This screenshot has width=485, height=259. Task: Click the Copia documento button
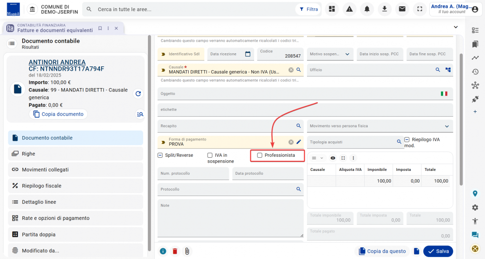coord(59,114)
